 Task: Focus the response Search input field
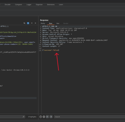click(89, 117)
